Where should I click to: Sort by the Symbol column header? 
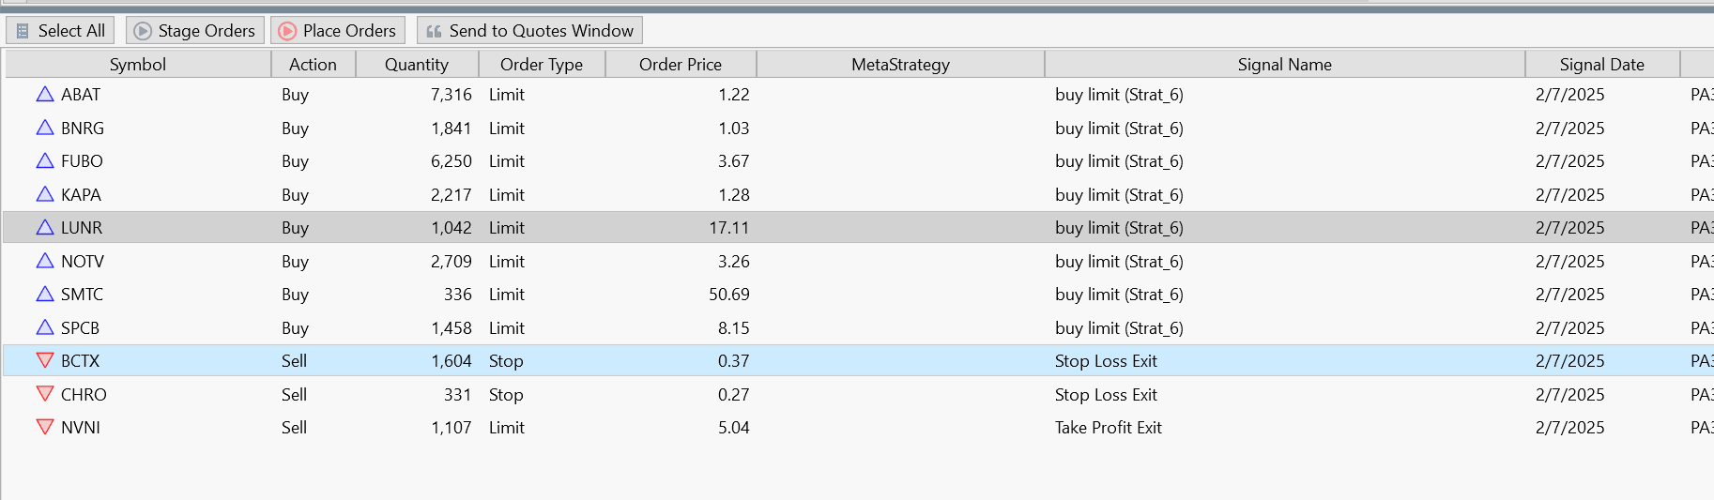[137, 65]
